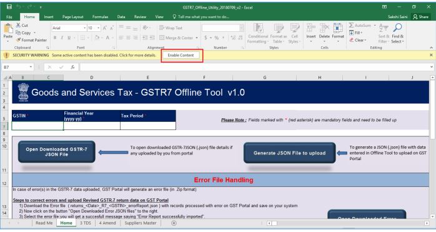Click Open Downloaded GSTR-7 JSON File

(56, 152)
